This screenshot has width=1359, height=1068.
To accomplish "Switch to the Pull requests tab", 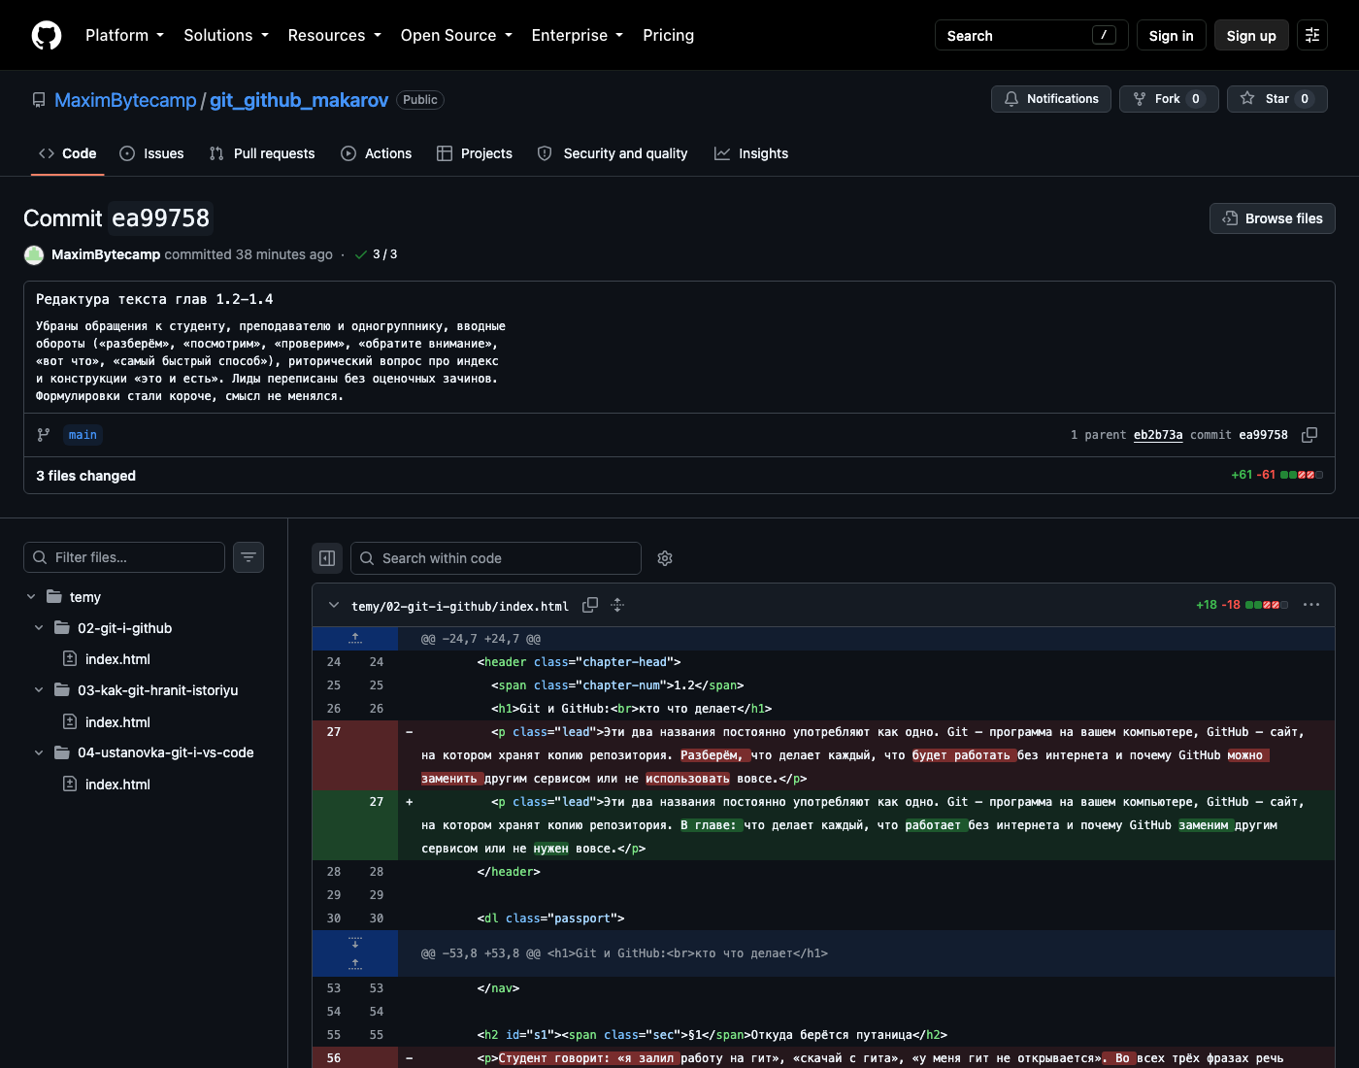I will (x=262, y=153).
